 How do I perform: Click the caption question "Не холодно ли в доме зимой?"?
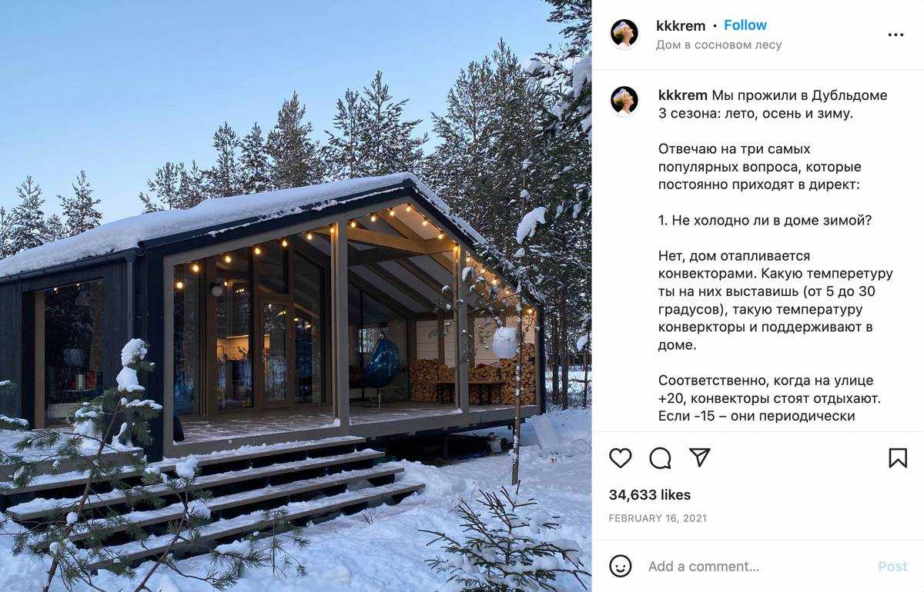765,221
